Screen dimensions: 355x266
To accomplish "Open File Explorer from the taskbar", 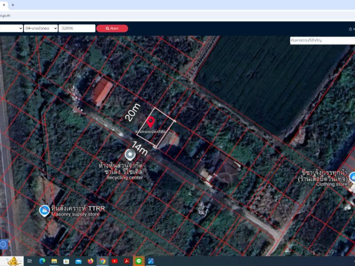I will (x=54, y=261).
